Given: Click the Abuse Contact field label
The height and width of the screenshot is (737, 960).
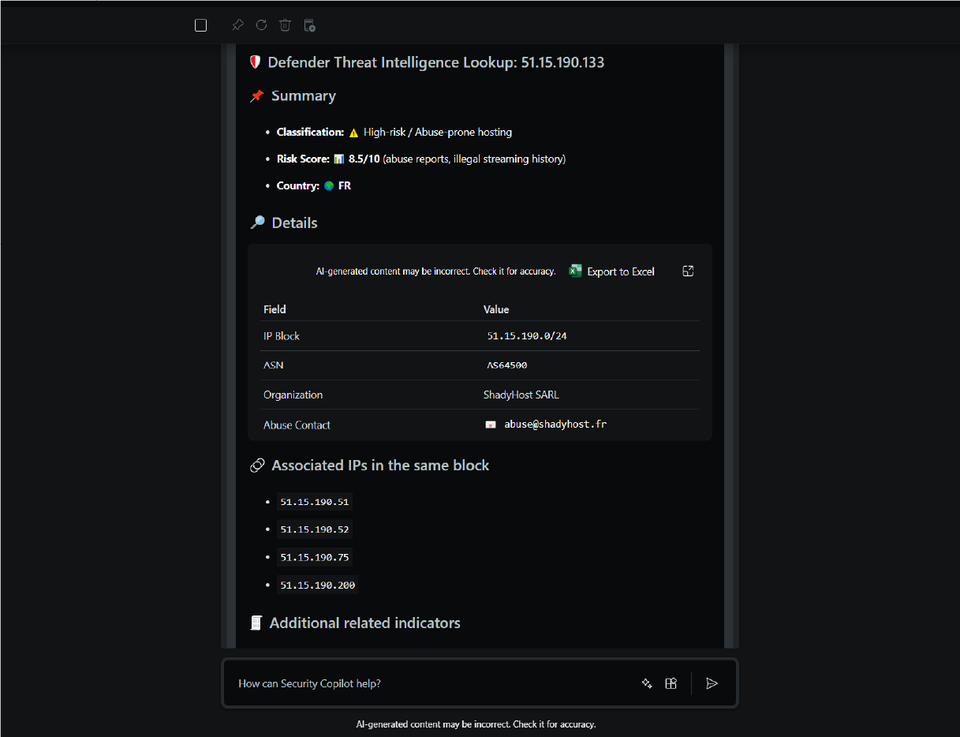Looking at the screenshot, I should (x=297, y=425).
